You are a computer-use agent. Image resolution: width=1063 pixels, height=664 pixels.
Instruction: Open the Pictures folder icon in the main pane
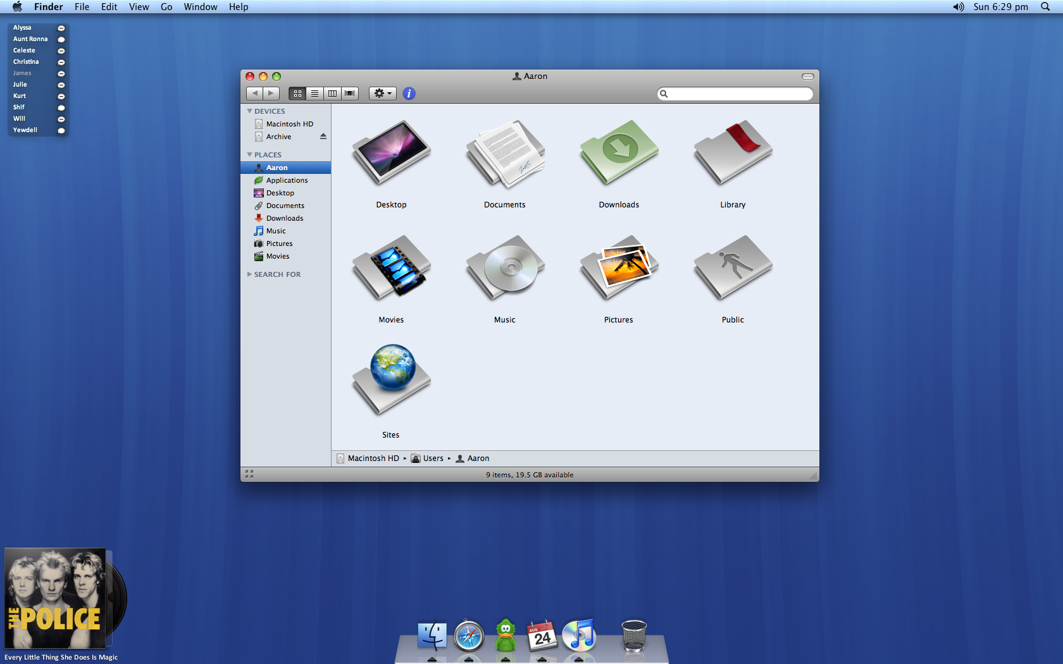(619, 267)
